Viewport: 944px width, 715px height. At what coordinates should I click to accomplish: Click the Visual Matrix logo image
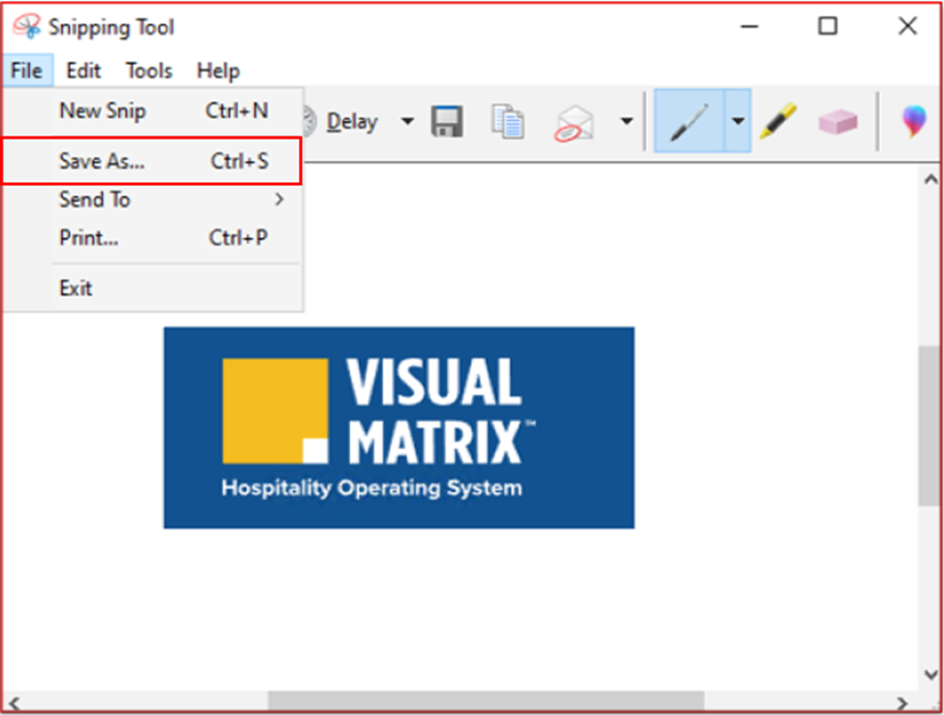point(398,428)
